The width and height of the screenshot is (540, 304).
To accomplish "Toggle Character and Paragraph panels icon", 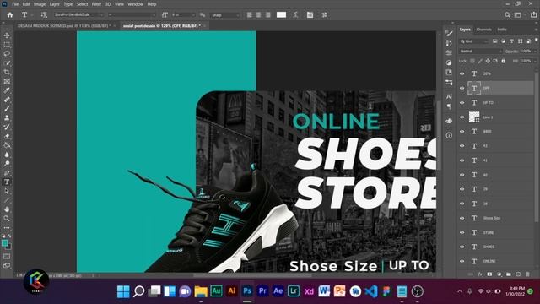I will coord(310,15).
